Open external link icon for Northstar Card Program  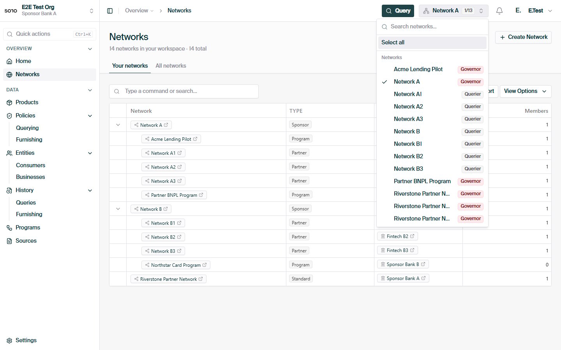click(x=205, y=265)
